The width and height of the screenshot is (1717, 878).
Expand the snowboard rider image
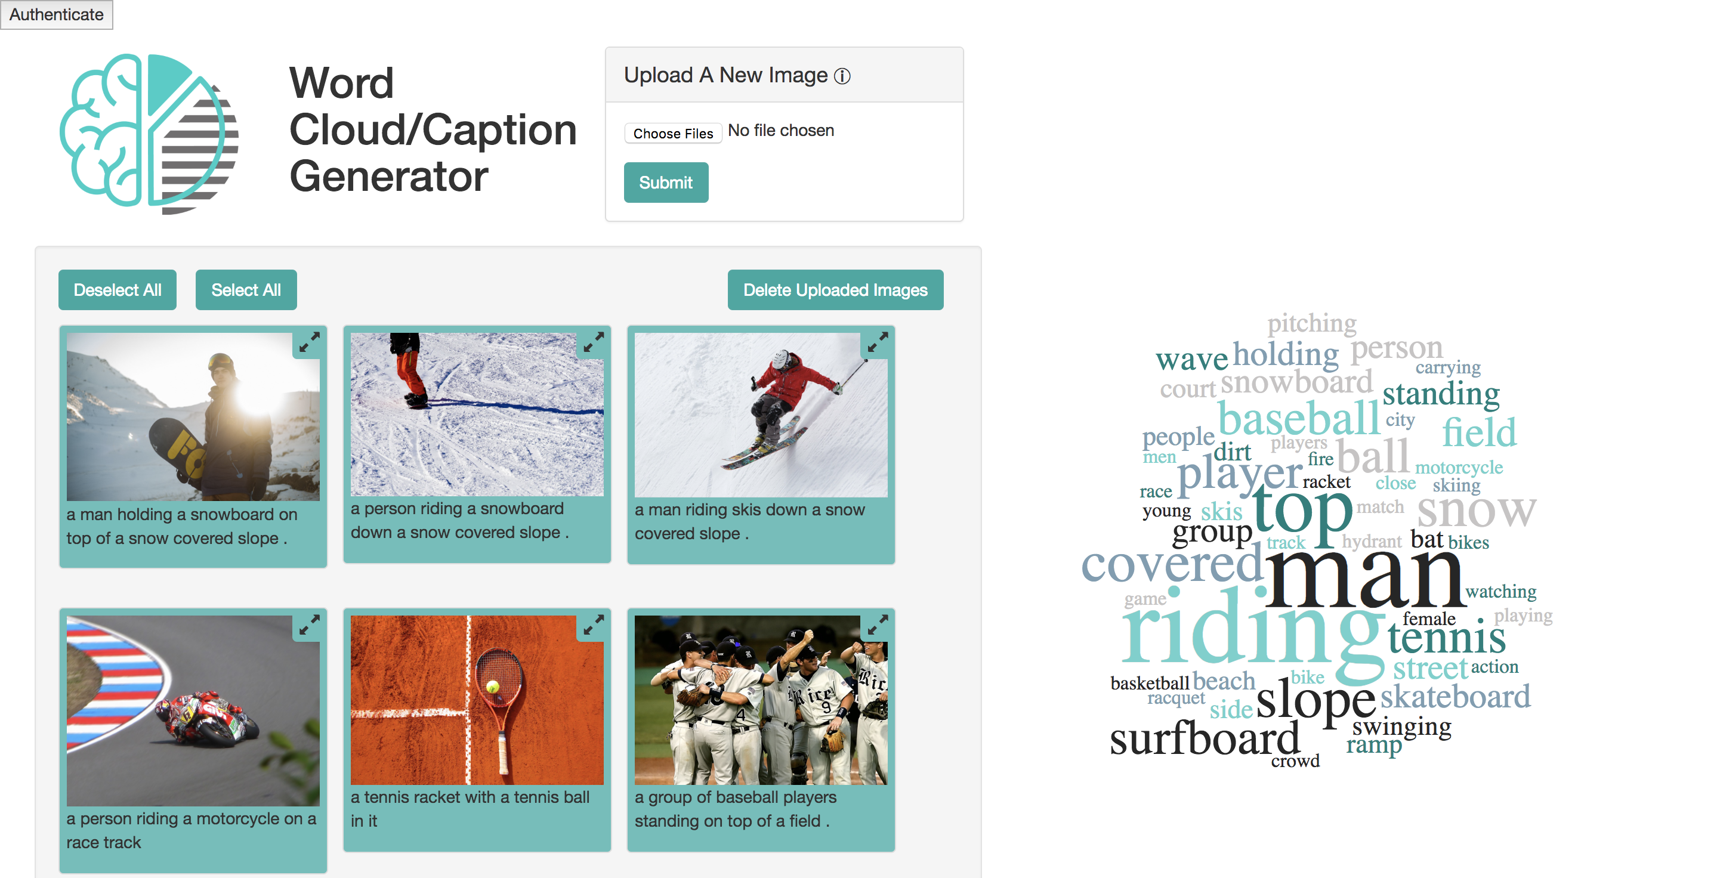592,343
